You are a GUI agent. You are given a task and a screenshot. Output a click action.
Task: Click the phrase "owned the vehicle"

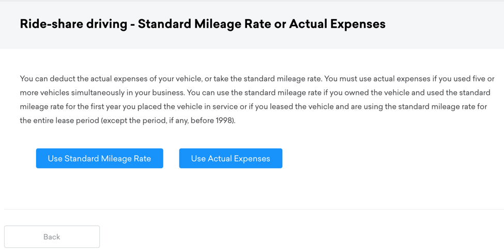pyautogui.click(x=378, y=93)
